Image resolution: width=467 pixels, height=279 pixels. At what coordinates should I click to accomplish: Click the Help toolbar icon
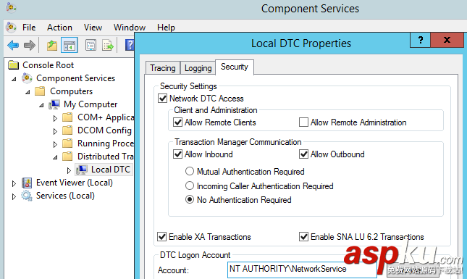tap(130, 46)
